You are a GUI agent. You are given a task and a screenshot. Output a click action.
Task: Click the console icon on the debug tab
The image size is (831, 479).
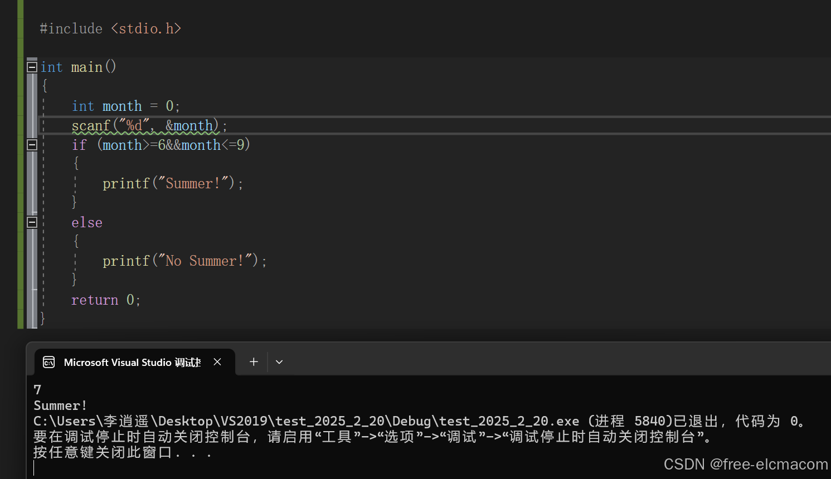point(48,362)
